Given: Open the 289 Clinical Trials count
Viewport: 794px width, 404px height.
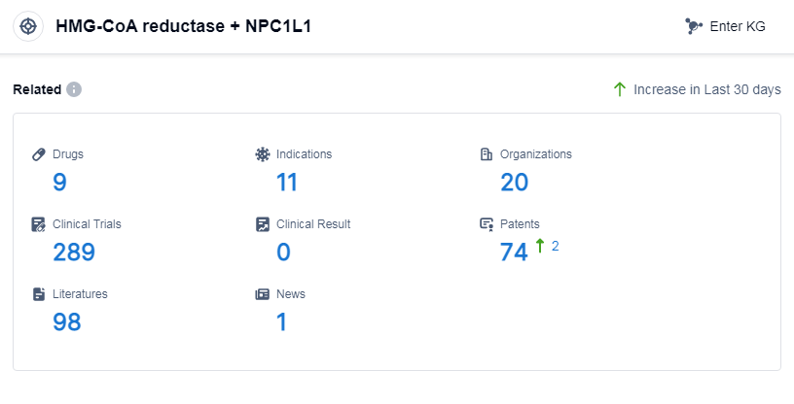Looking at the screenshot, I should [73, 252].
